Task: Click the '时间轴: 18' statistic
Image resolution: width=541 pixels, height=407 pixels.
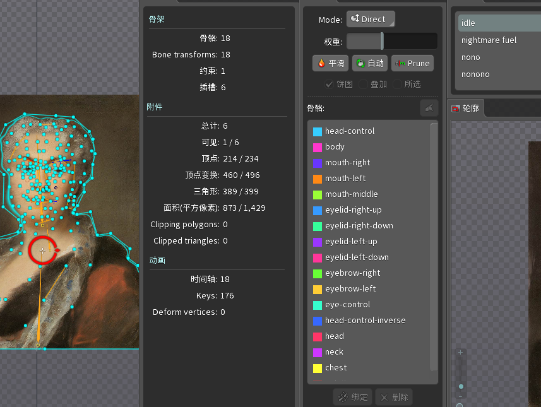Action: point(210,280)
